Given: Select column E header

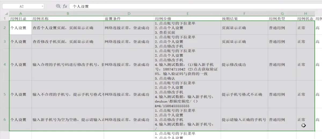Looking at the screenshot, I should [188, 14].
